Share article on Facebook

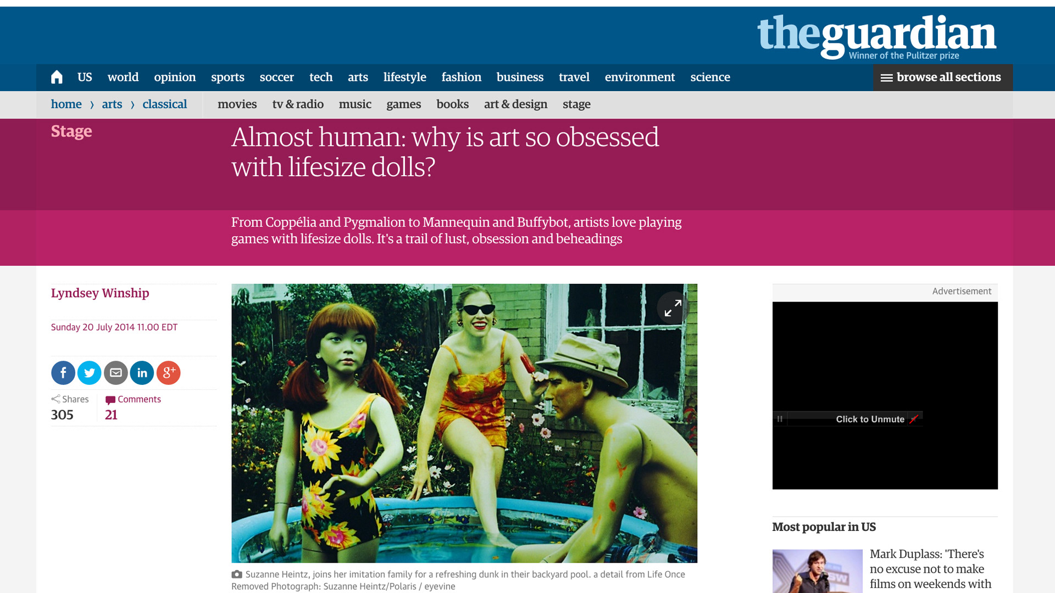click(x=63, y=373)
